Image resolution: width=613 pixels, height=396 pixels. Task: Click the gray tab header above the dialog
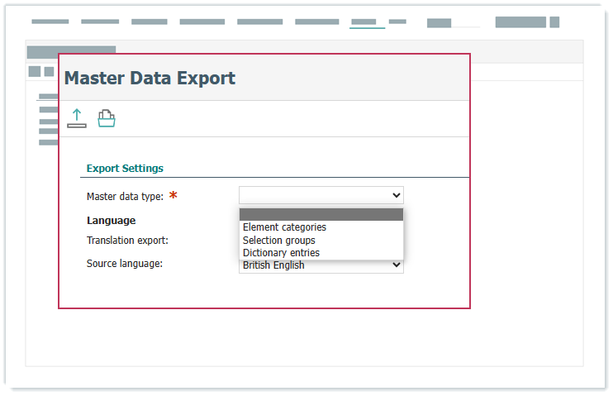coord(71,51)
